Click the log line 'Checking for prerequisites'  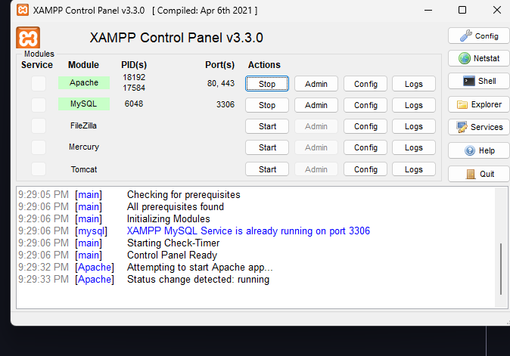(183, 194)
